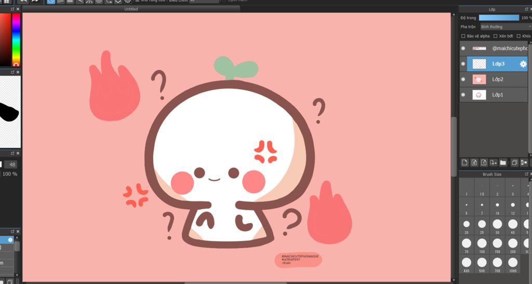532x284 pixels.
Task: Select brush size 200
Action: point(513,245)
